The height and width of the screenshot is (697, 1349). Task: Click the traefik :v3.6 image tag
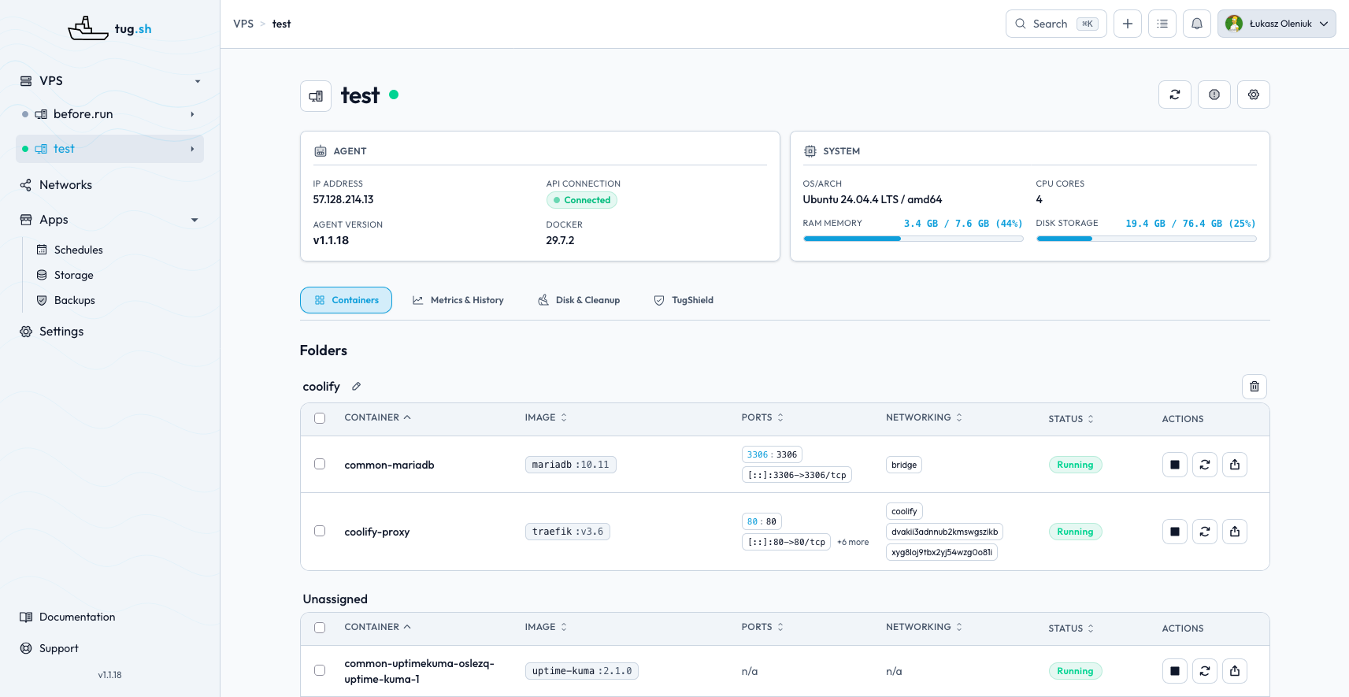[567, 532]
